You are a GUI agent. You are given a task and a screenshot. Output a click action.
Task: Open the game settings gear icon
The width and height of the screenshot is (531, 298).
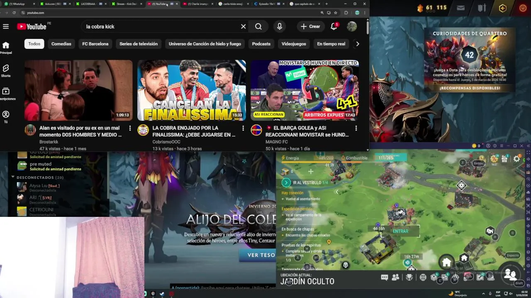pos(516,159)
